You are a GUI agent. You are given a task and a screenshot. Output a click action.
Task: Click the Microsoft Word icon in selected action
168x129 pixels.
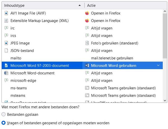87,65
